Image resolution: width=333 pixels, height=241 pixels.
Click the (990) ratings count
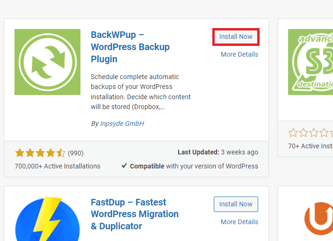[x=76, y=153]
